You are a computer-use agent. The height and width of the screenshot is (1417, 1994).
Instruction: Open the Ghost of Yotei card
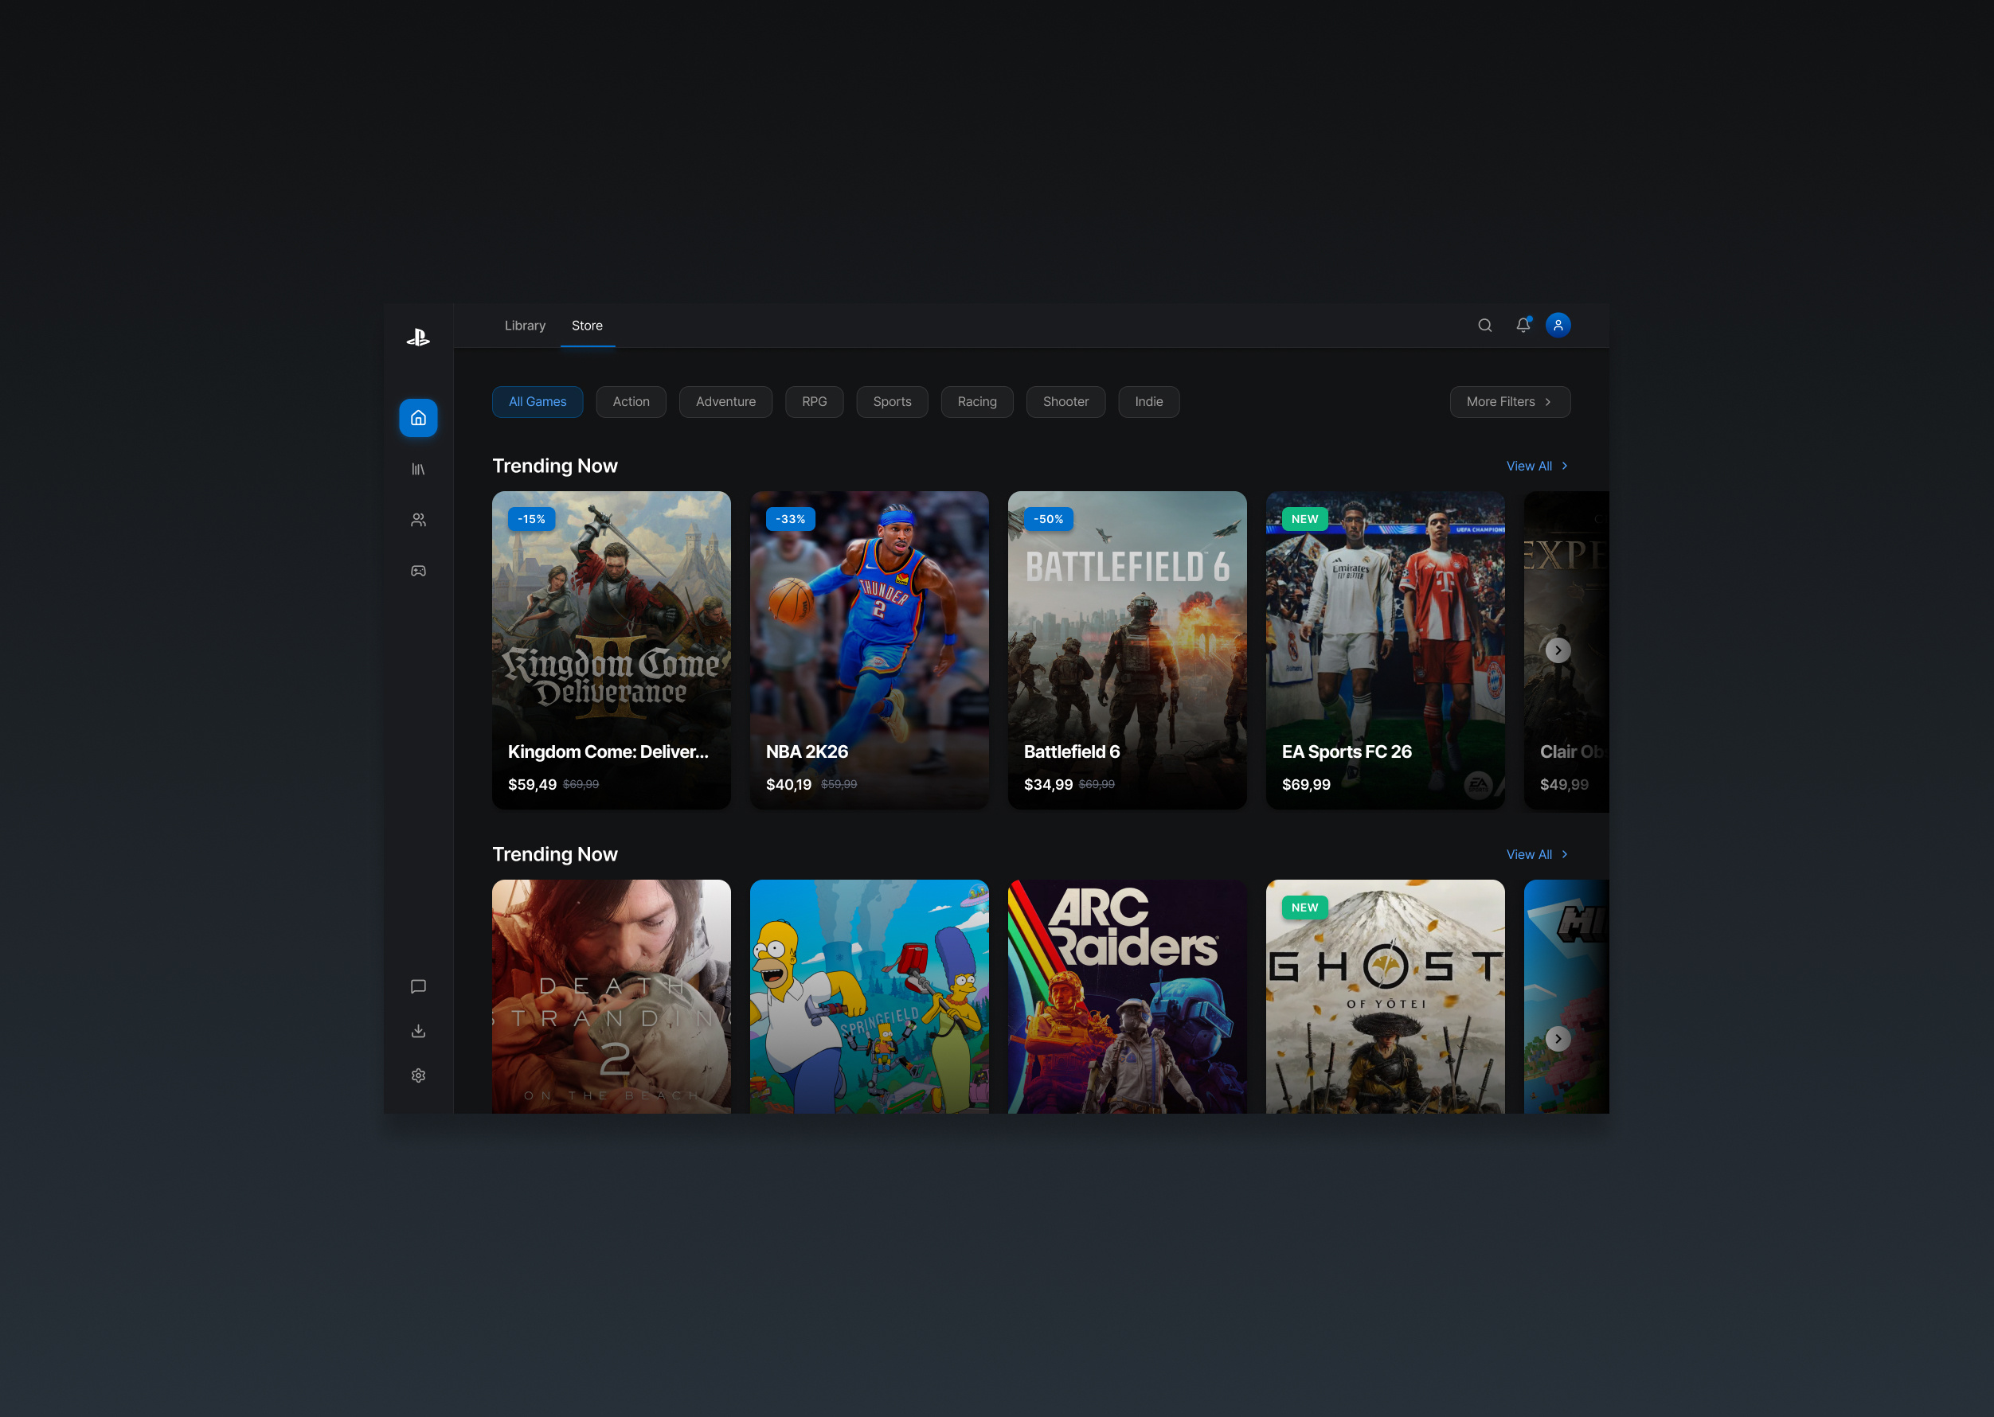(1385, 997)
